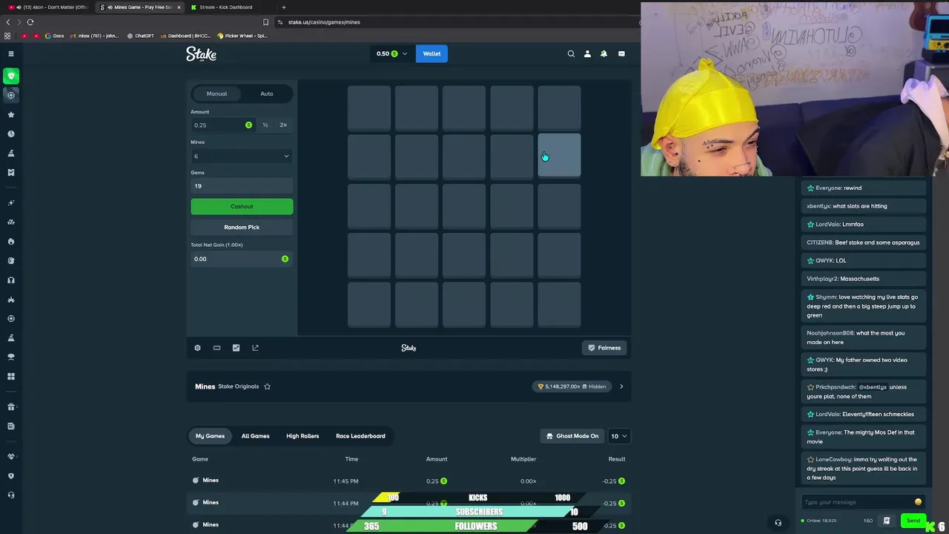949x534 pixels.
Task: Favourite the Mines game with star icon
Action: click(267, 386)
